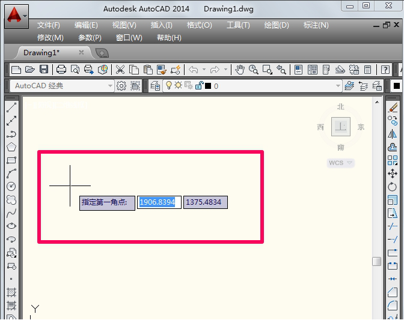Open the Layer Properties Manager button
The height and width of the screenshot is (332, 404).
click(x=155, y=86)
